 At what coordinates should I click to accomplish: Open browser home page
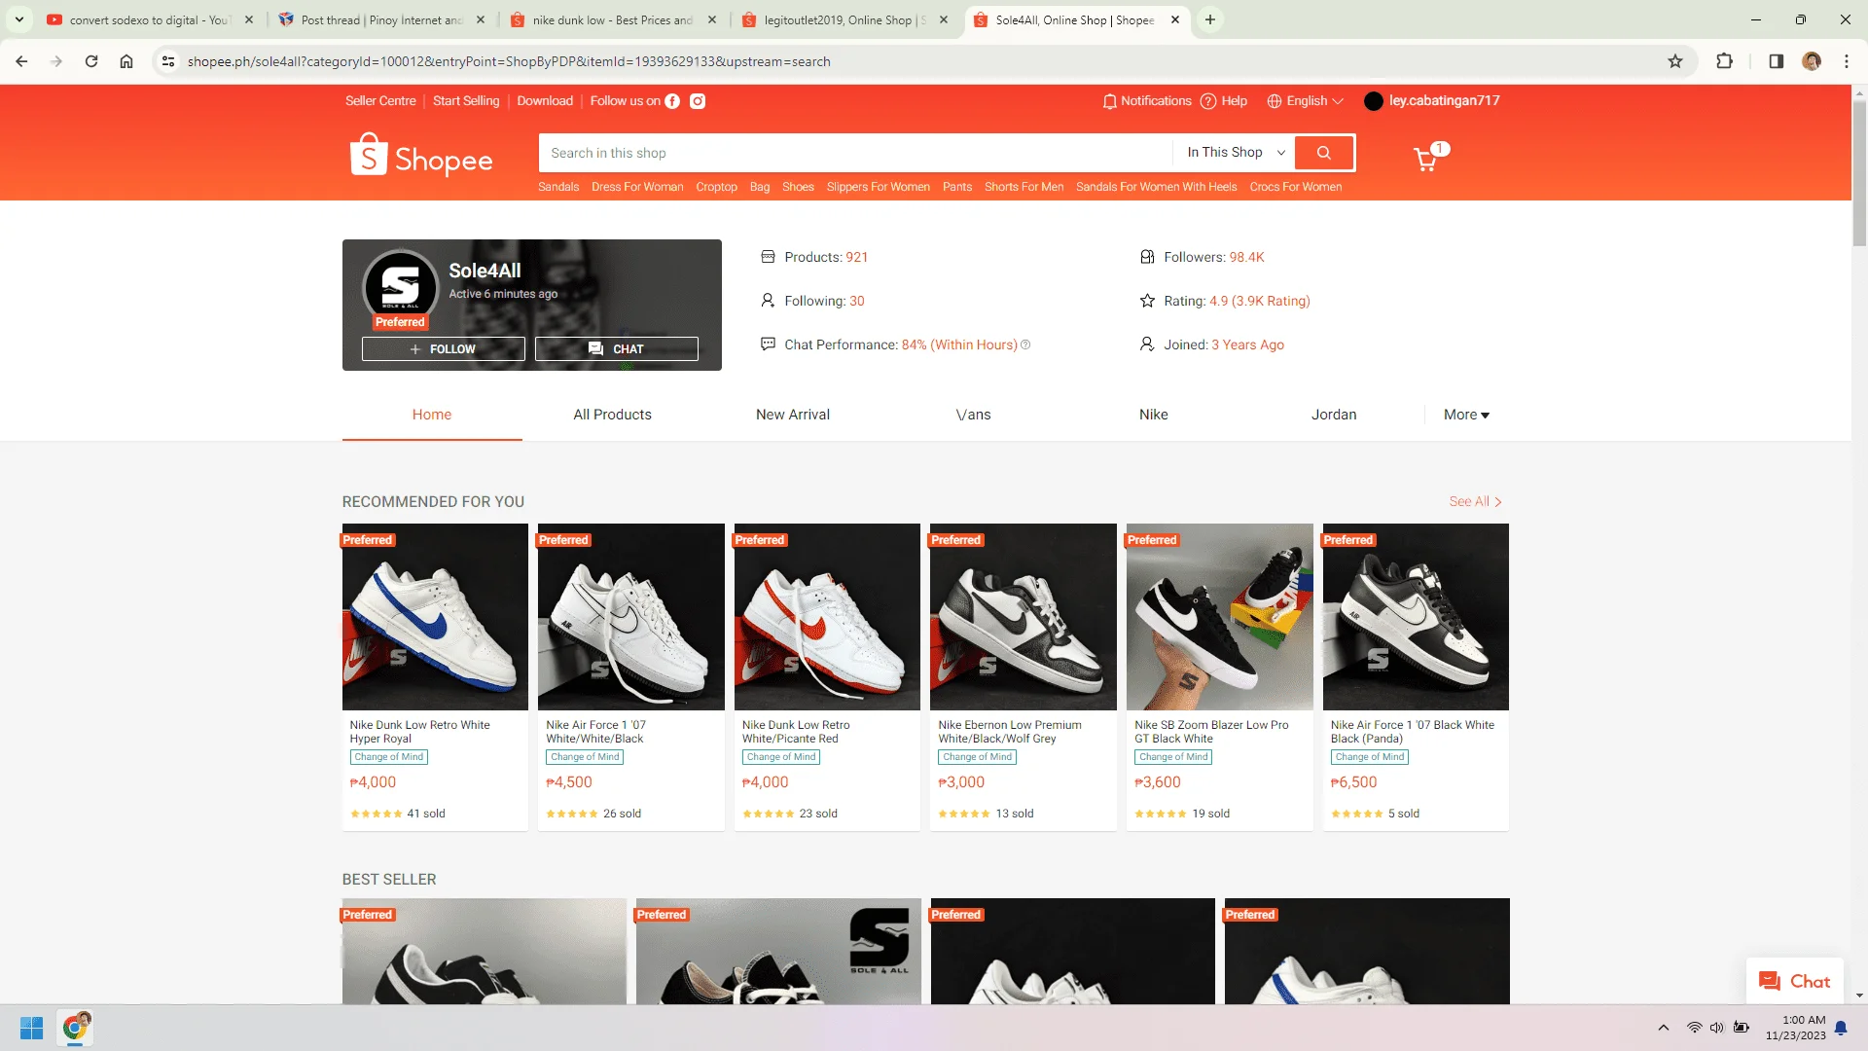[x=126, y=61]
